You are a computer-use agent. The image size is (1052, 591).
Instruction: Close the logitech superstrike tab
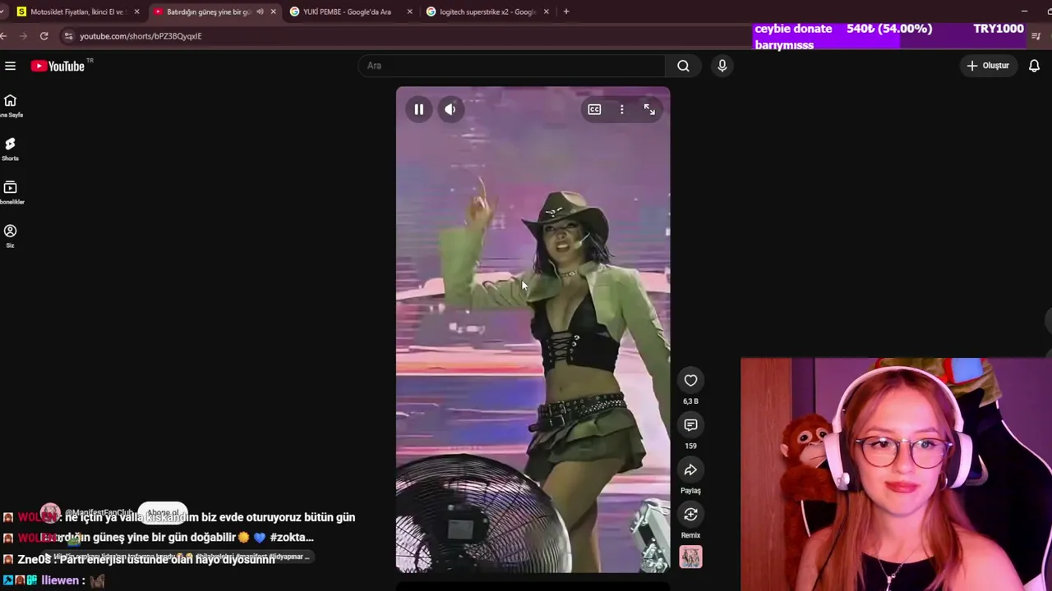tap(546, 11)
